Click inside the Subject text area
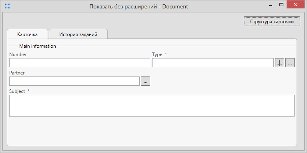 pos(152,106)
